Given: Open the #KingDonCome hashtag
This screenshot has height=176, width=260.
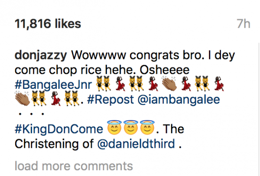Looking at the screenshot, I should tap(58, 129).
